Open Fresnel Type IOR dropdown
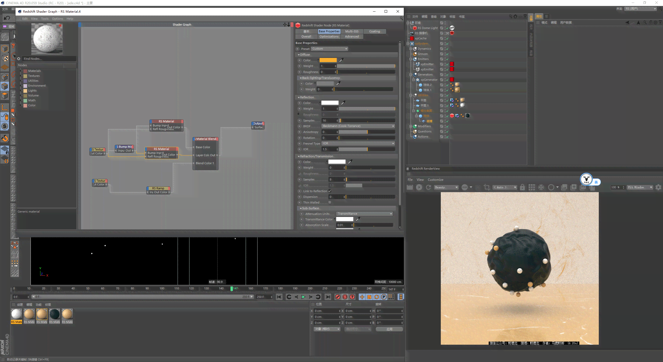This screenshot has width=663, height=362. coord(357,143)
